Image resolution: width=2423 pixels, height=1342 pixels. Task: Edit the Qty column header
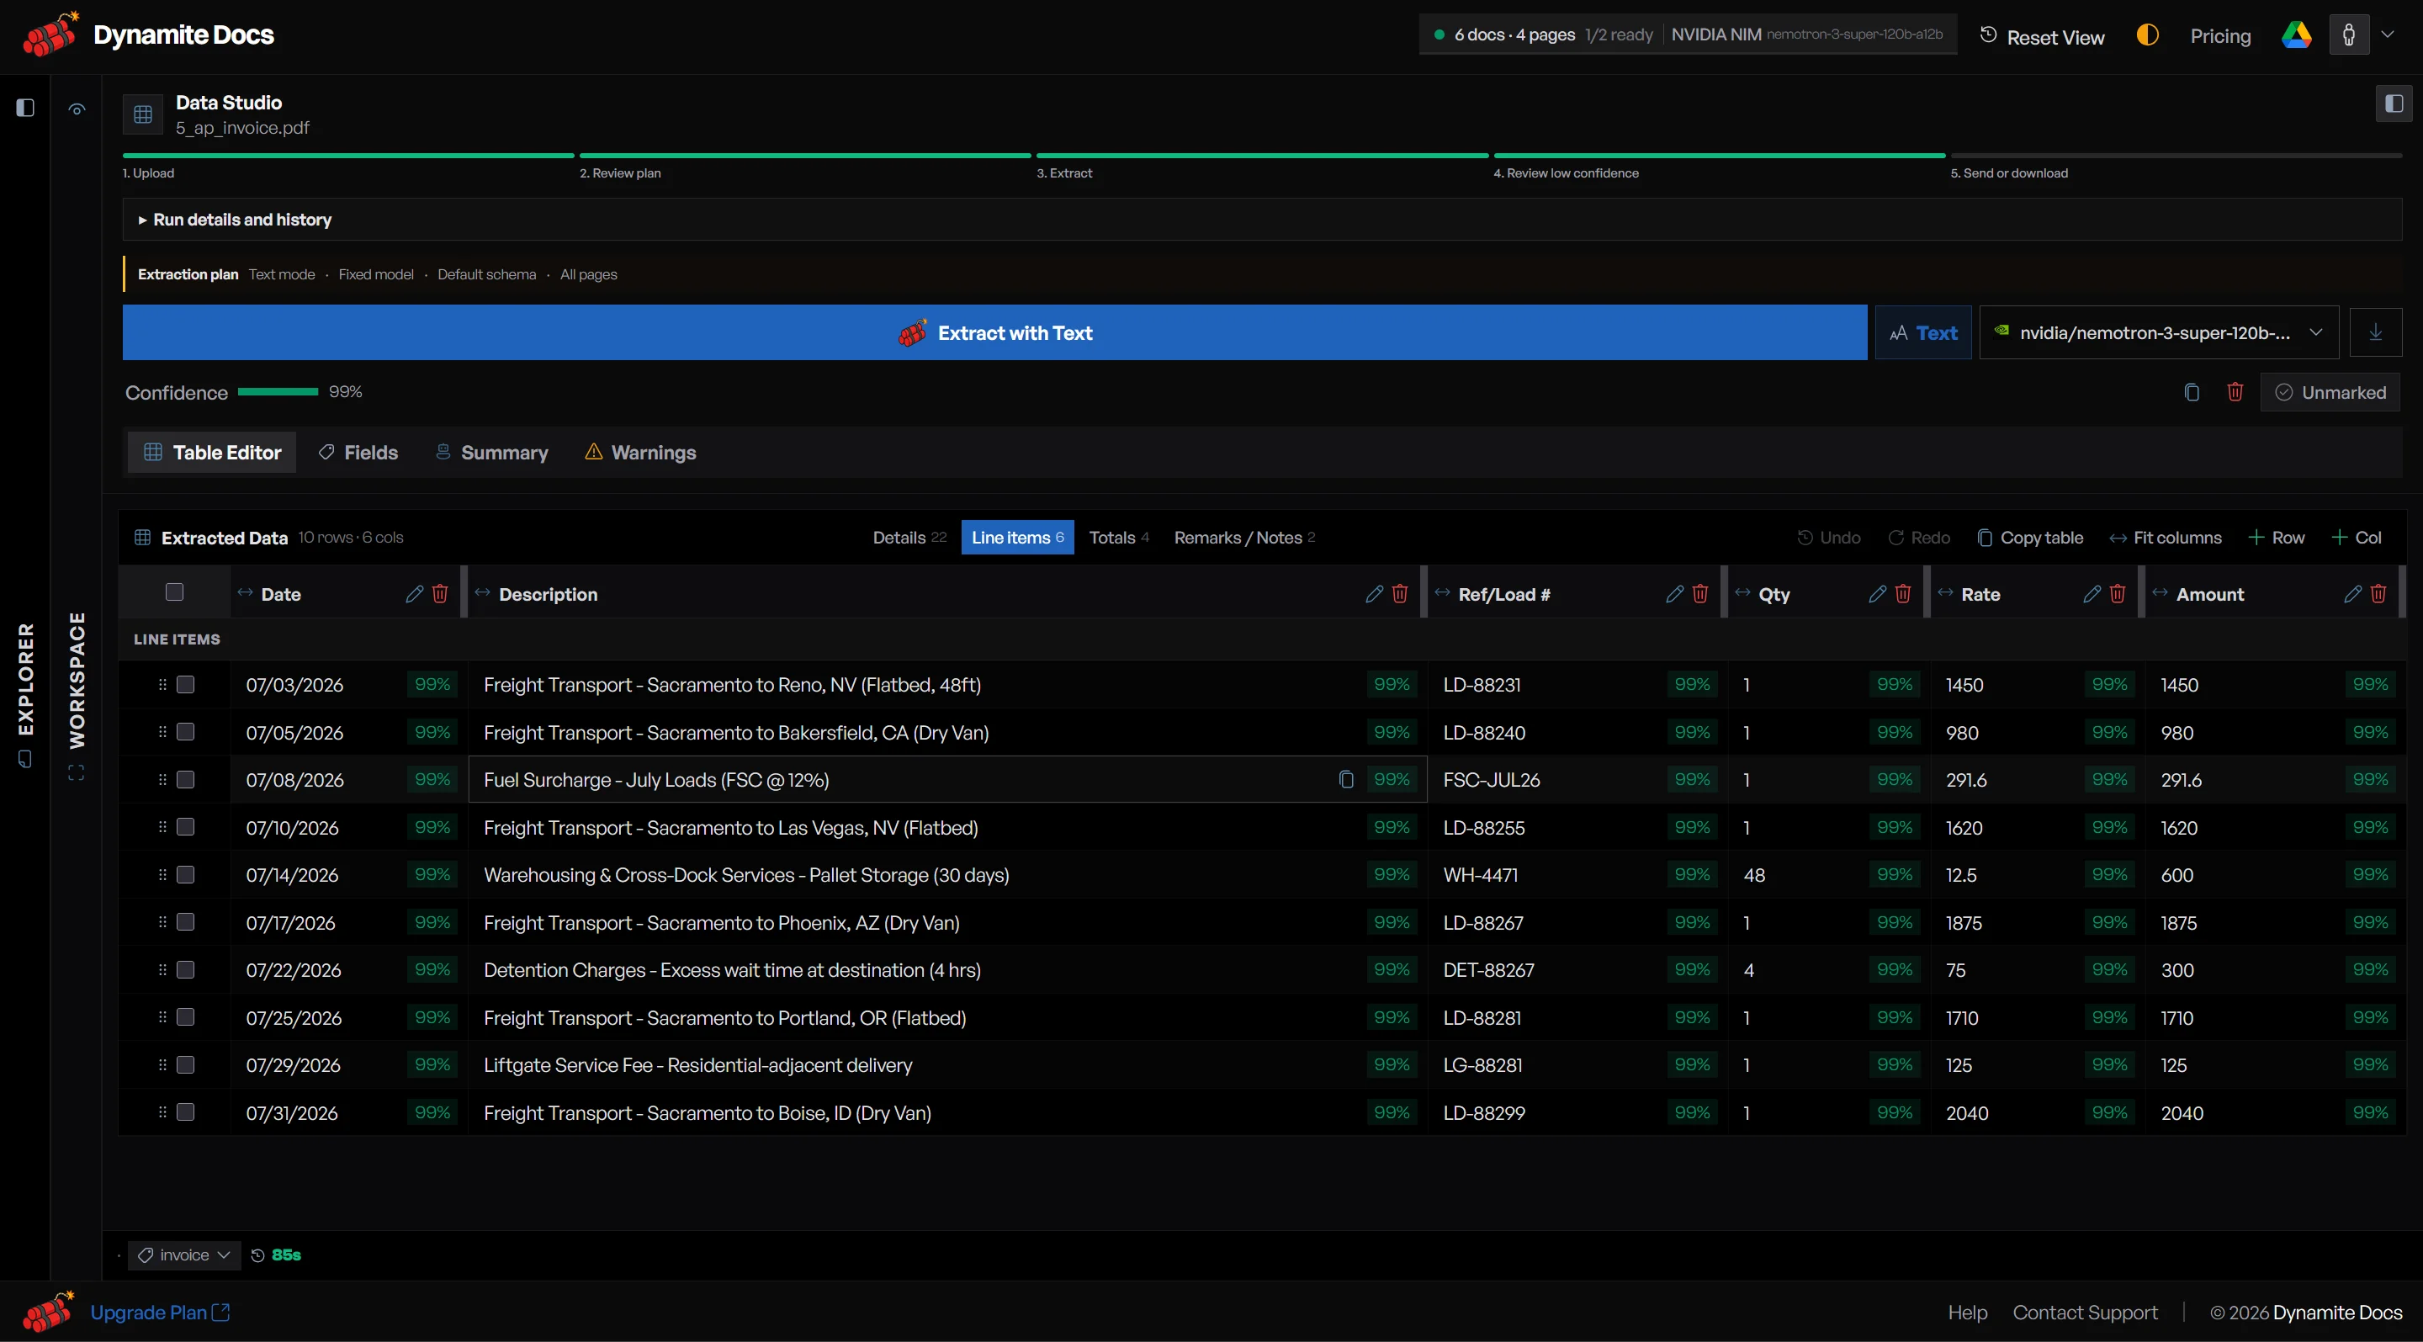click(1878, 594)
